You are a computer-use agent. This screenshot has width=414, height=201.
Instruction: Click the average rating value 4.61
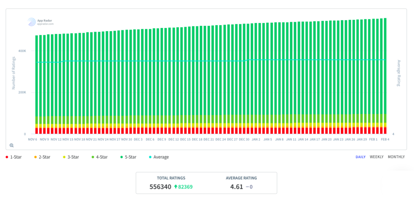(x=236, y=187)
